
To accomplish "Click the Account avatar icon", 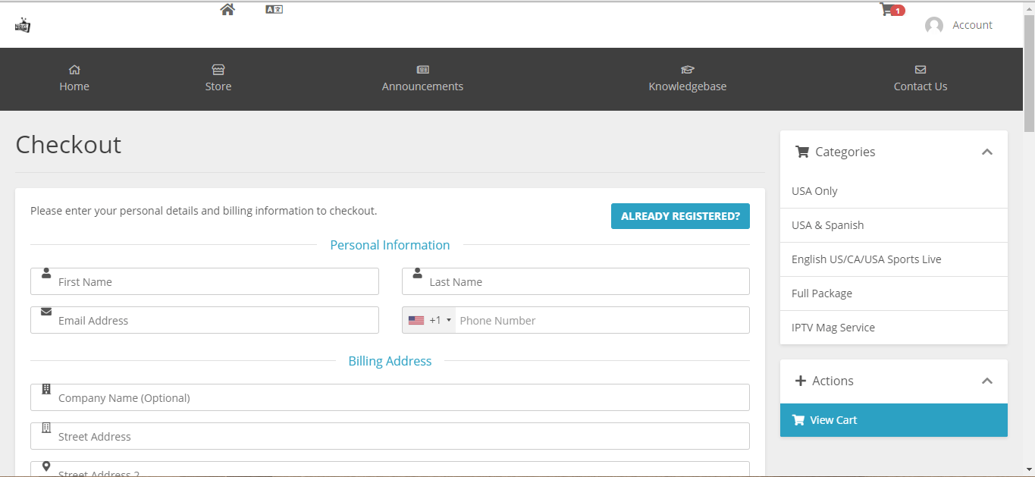I will 933,26.
